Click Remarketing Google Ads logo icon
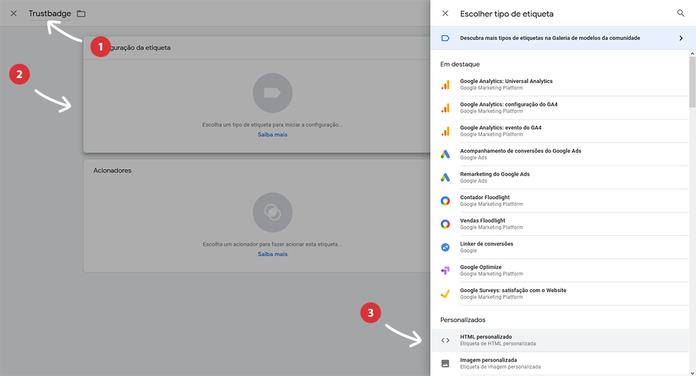This screenshot has width=696, height=376. (x=445, y=178)
